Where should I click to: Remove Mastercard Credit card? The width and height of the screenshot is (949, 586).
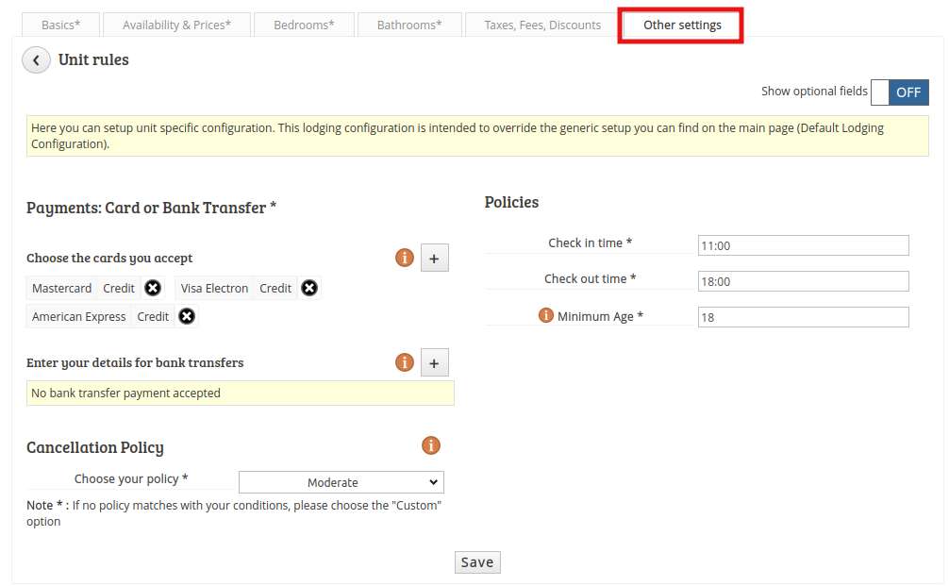153,288
